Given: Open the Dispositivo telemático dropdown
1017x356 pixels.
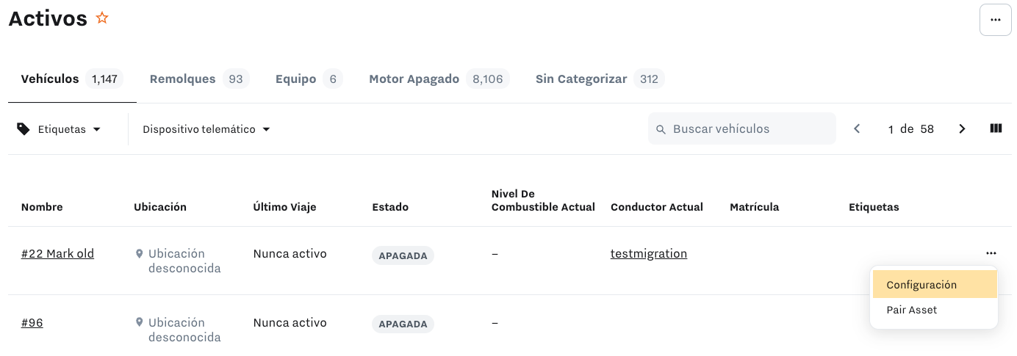Looking at the screenshot, I should [x=206, y=129].
